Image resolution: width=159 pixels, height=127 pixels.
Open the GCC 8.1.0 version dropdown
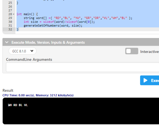tap(22, 51)
